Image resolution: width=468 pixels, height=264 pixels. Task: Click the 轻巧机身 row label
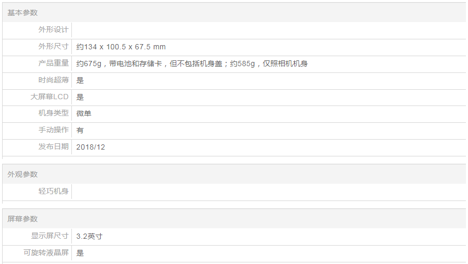pos(53,192)
